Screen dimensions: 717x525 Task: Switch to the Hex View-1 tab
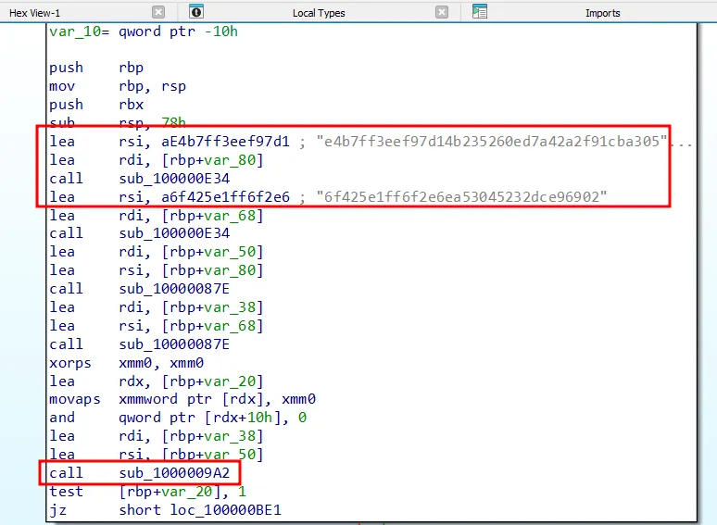tap(35, 13)
